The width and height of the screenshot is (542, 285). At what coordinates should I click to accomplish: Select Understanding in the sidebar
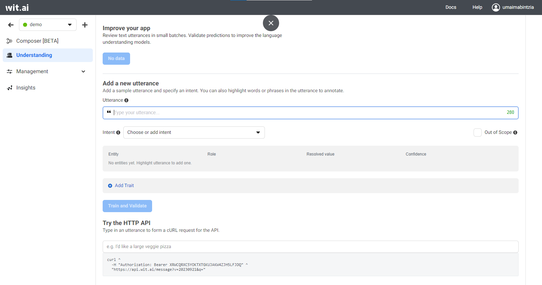click(x=34, y=55)
